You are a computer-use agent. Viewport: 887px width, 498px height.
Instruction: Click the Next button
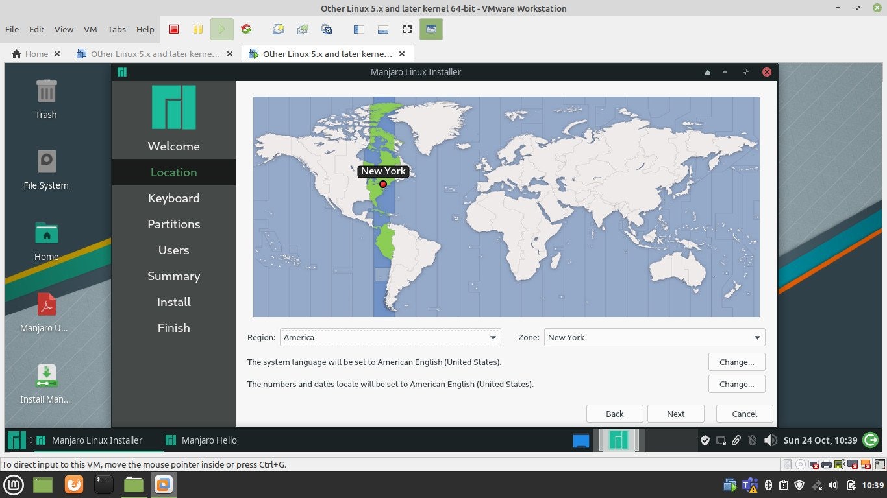(x=676, y=414)
